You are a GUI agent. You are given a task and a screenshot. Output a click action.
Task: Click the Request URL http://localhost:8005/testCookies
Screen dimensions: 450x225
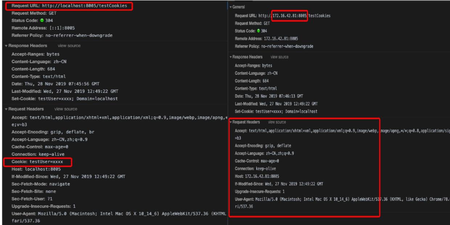69,6
